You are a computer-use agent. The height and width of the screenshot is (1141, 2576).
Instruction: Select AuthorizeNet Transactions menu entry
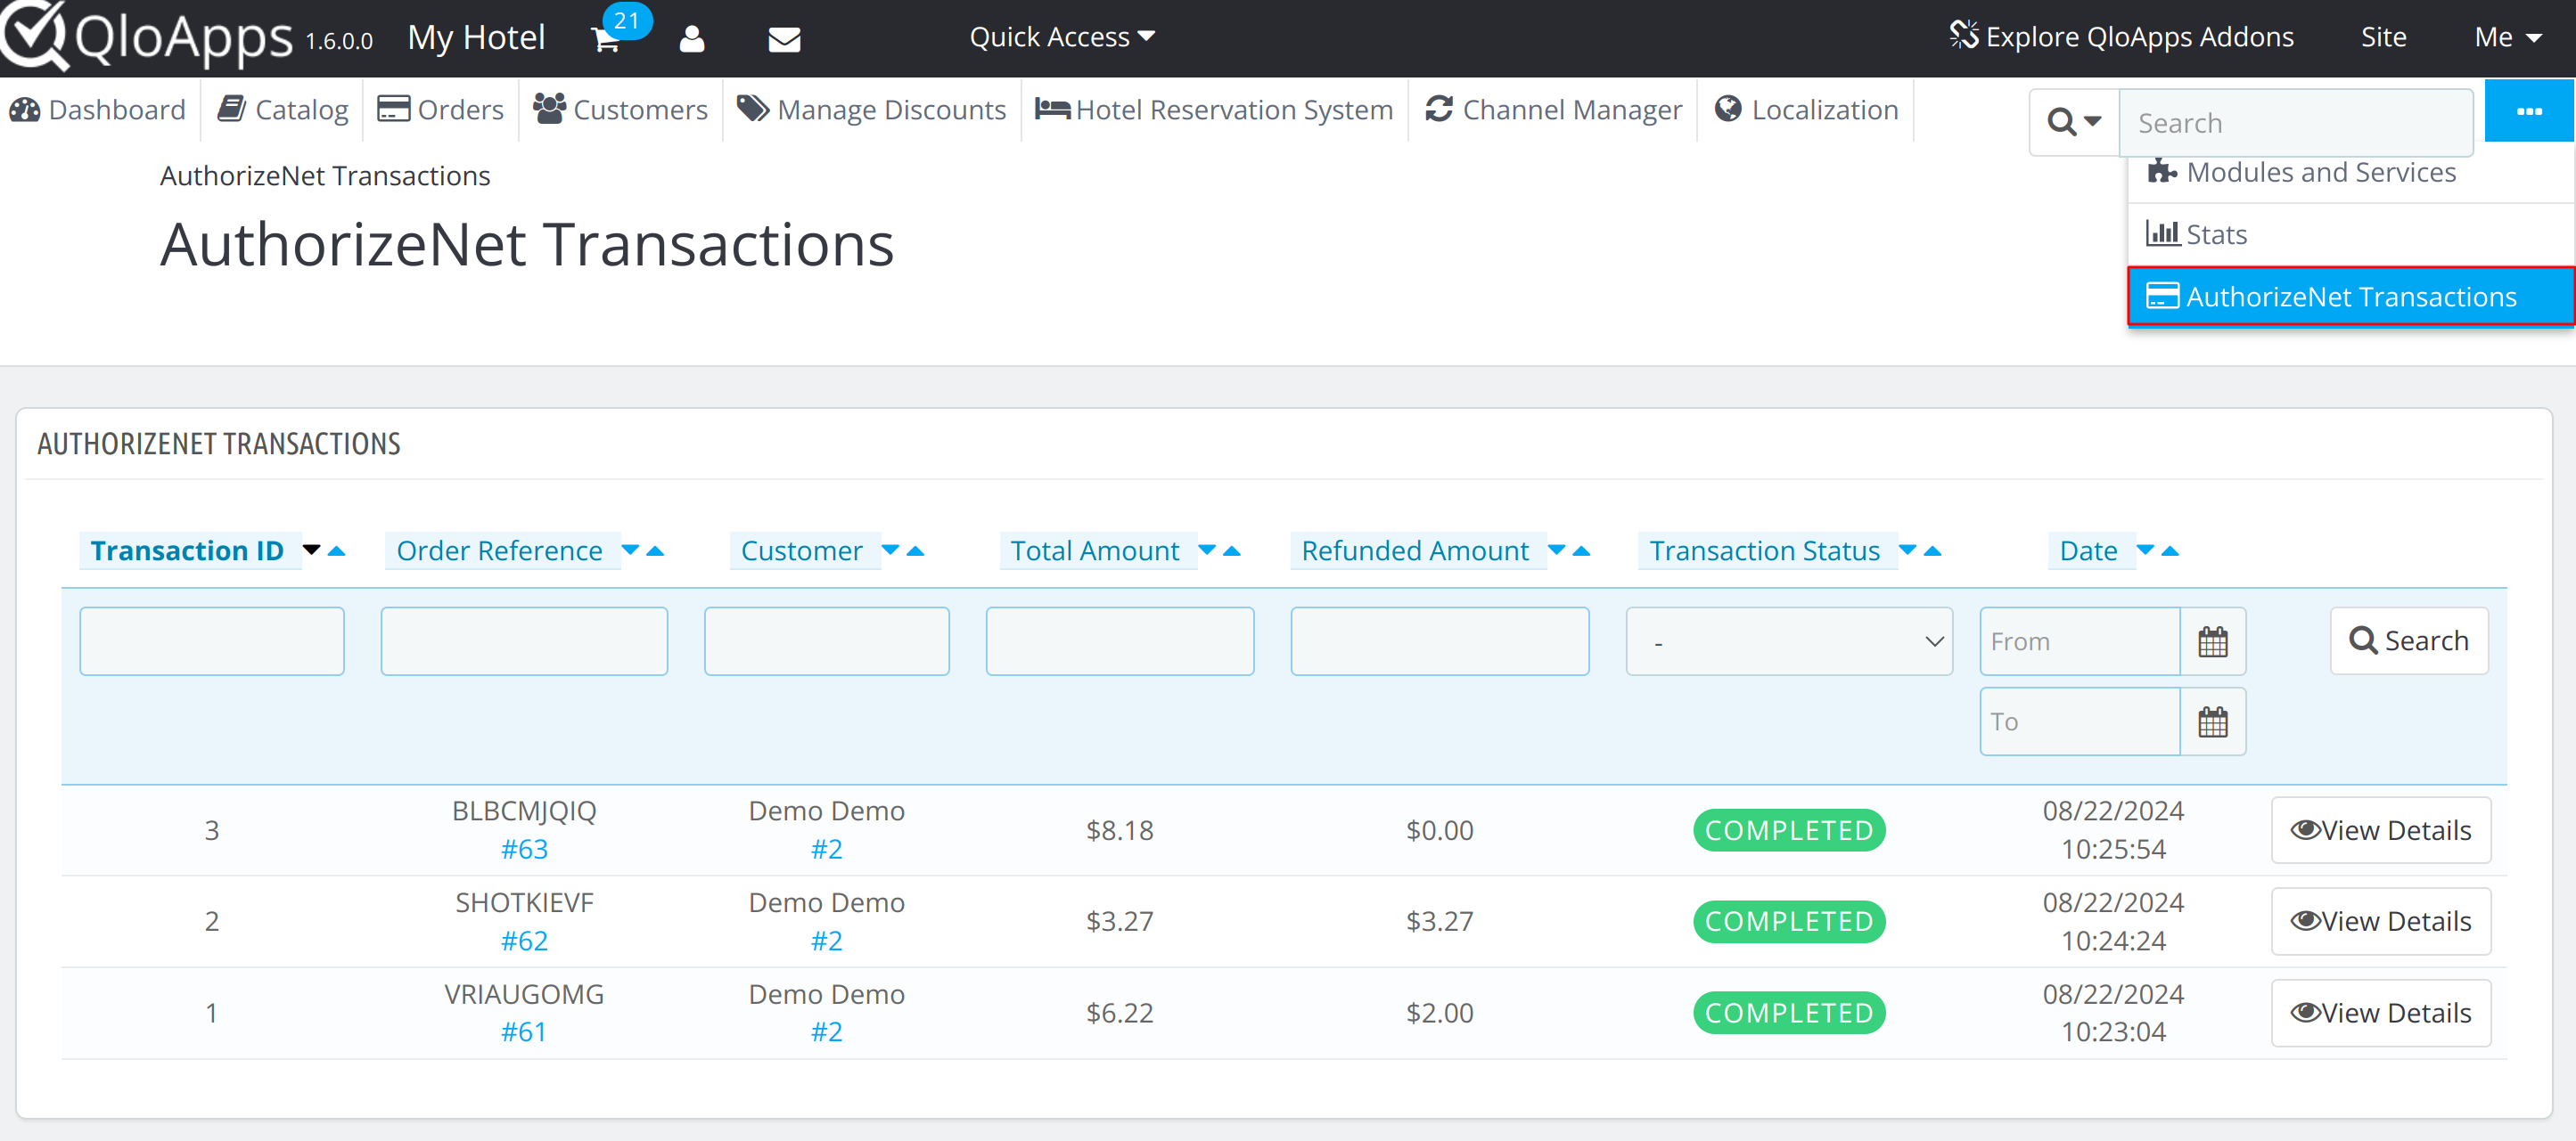[2351, 297]
